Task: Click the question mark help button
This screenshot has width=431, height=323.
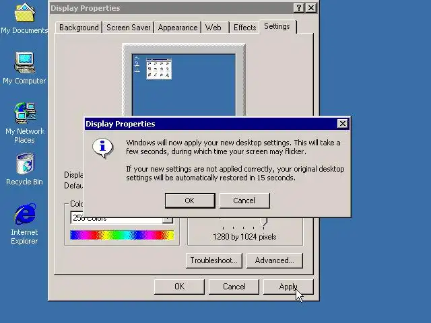Action: (x=299, y=8)
